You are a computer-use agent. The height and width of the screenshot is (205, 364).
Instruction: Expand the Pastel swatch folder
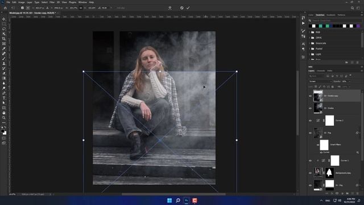click(309, 49)
